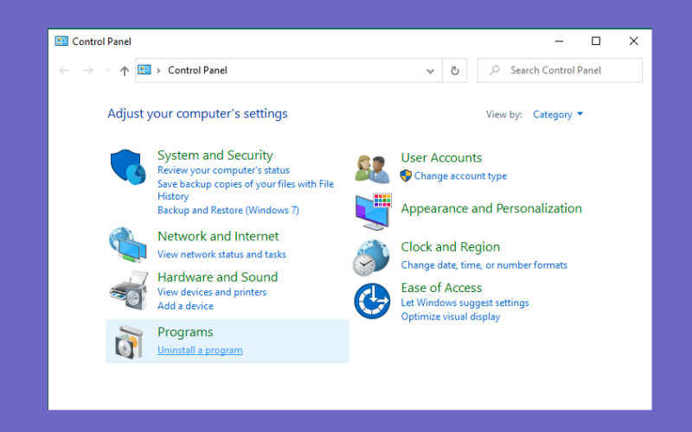Open the User Accounts people icon
The image size is (692, 432).
[372, 169]
